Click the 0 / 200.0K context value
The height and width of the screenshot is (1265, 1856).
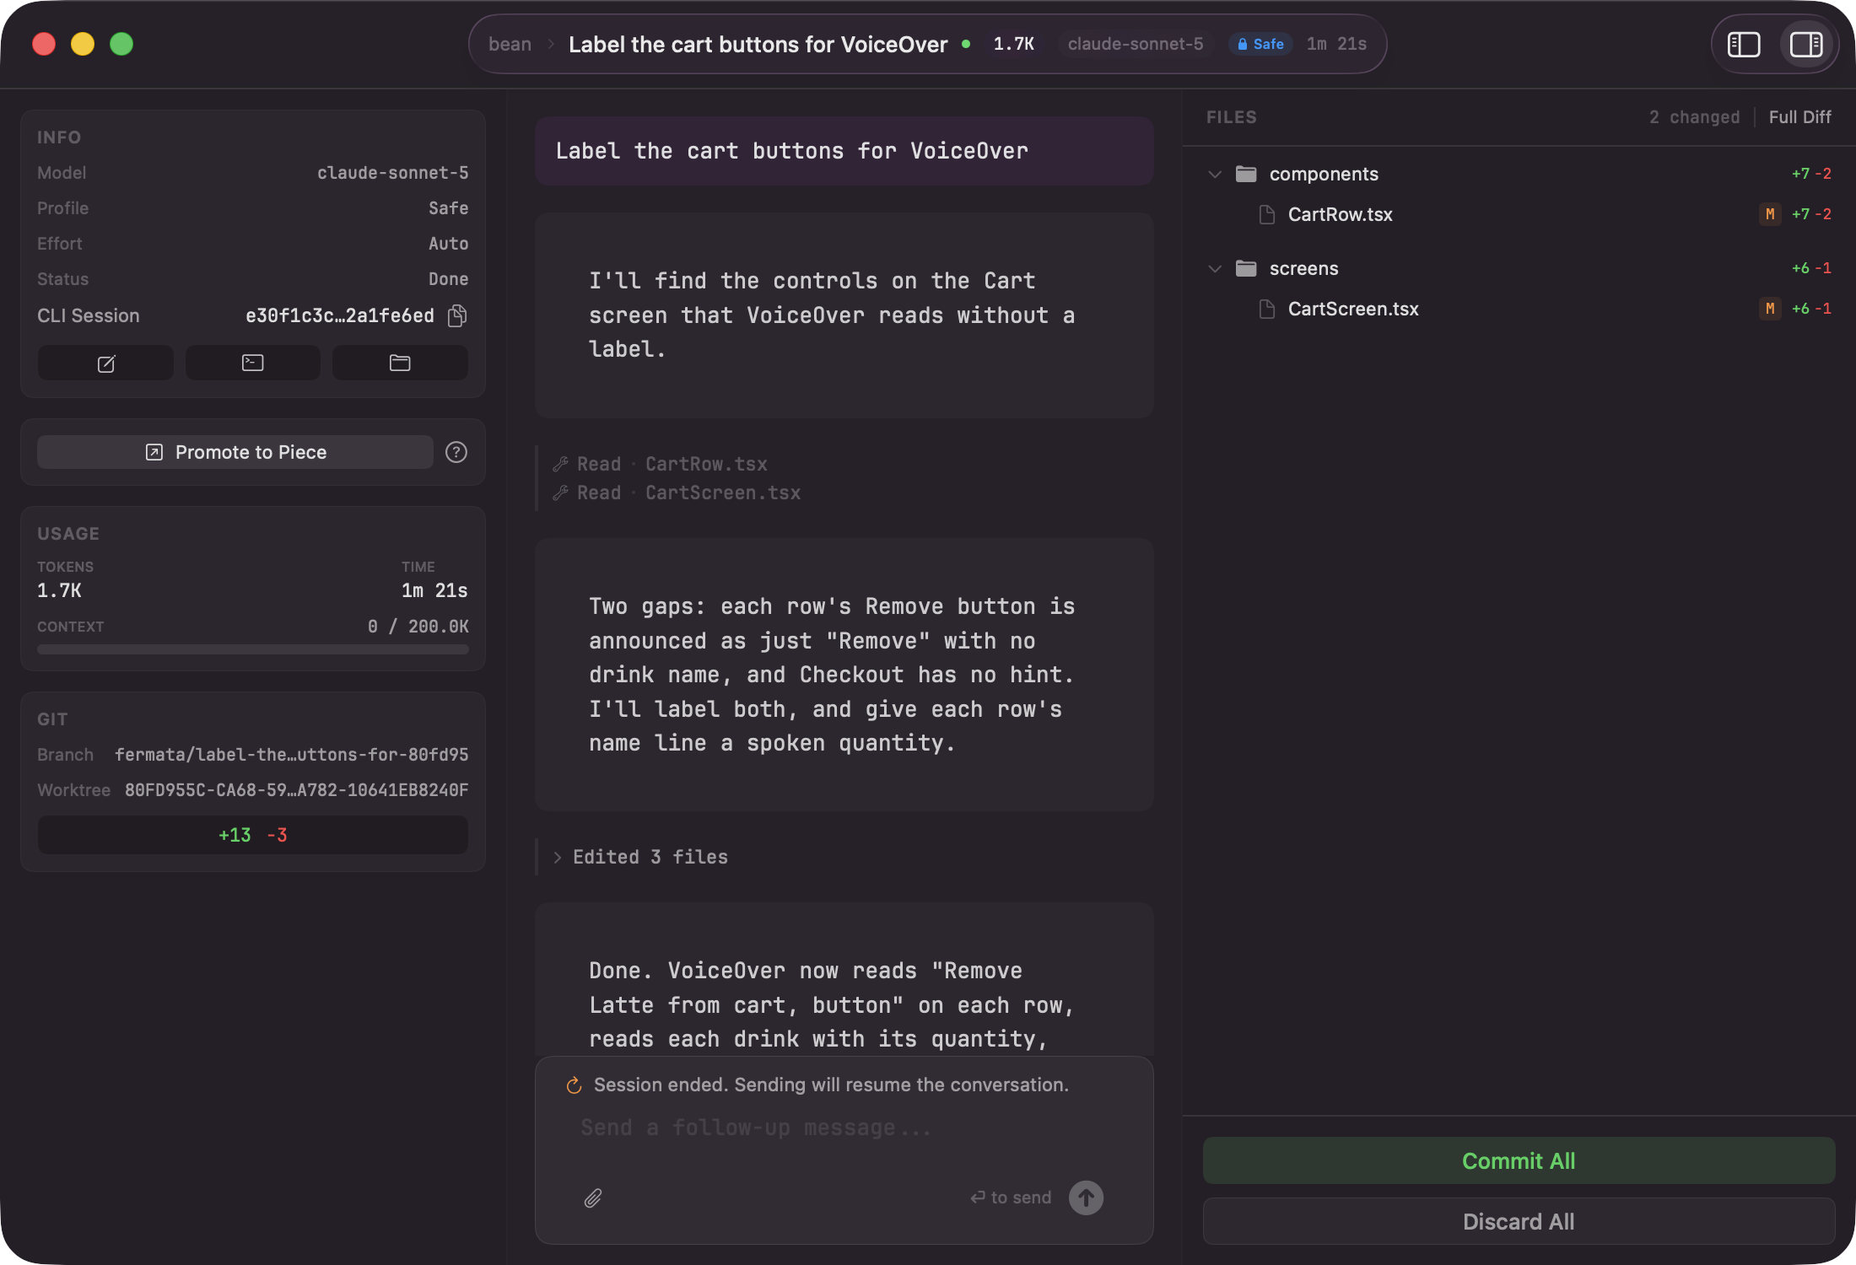coord(418,627)
